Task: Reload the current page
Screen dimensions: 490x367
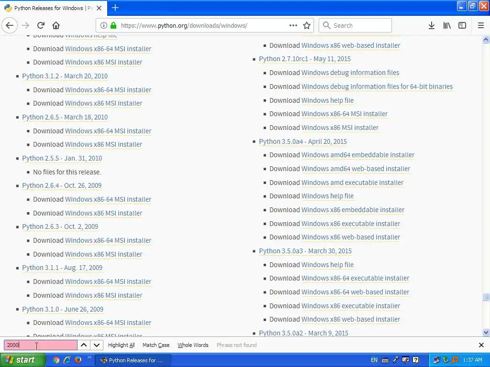Action: pos(41,25)
